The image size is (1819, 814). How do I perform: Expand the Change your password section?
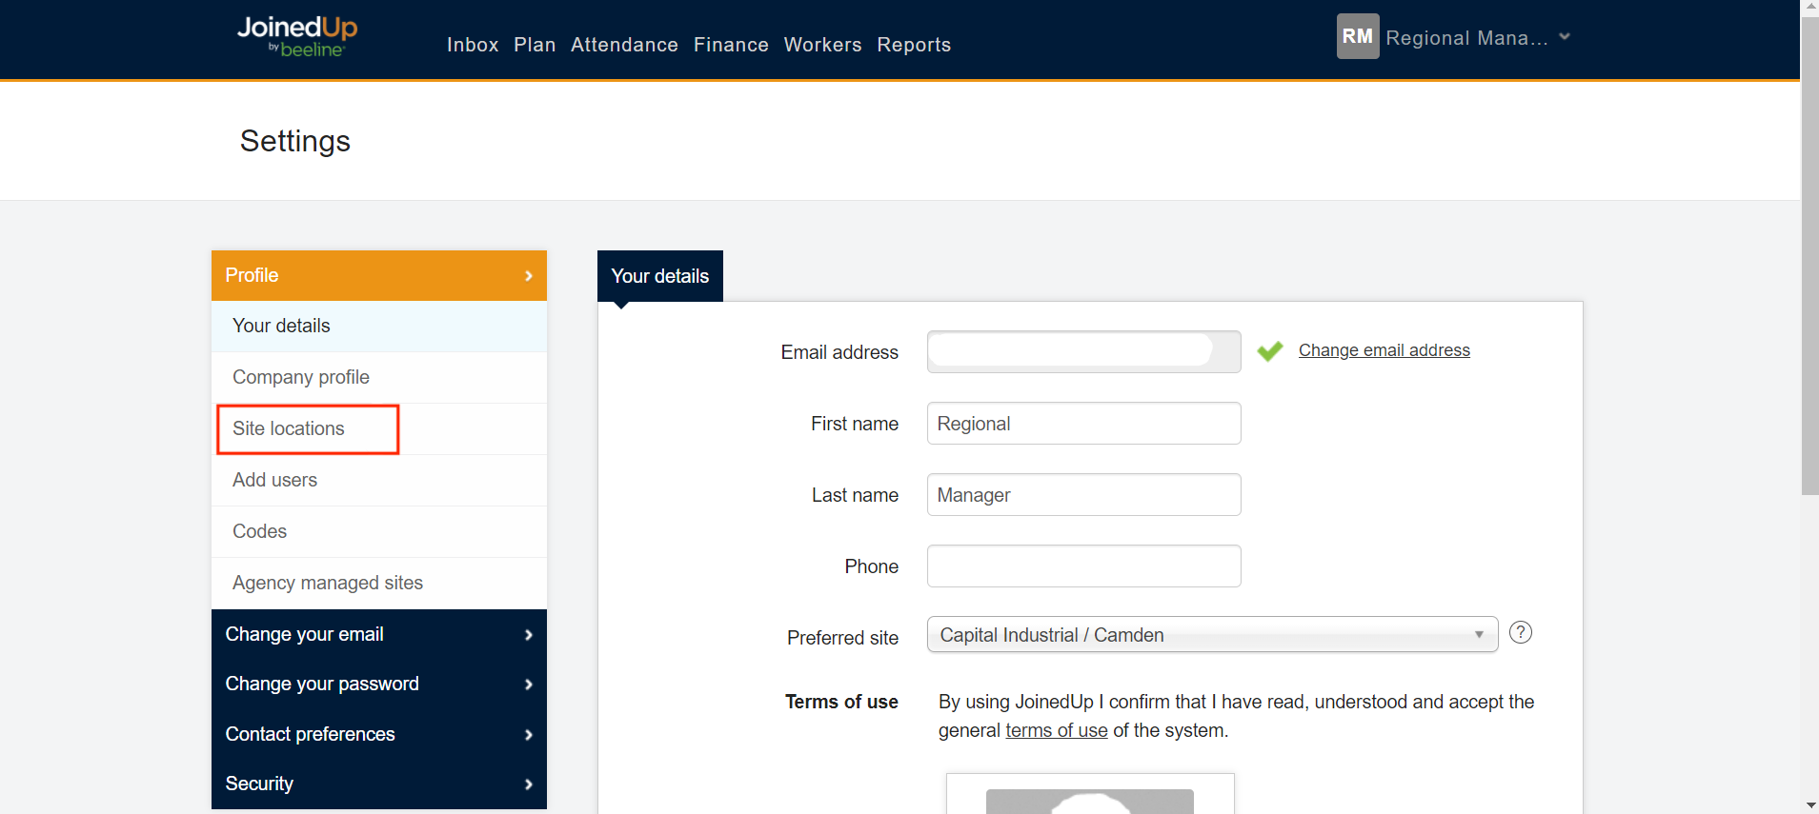tap(378, 684)
